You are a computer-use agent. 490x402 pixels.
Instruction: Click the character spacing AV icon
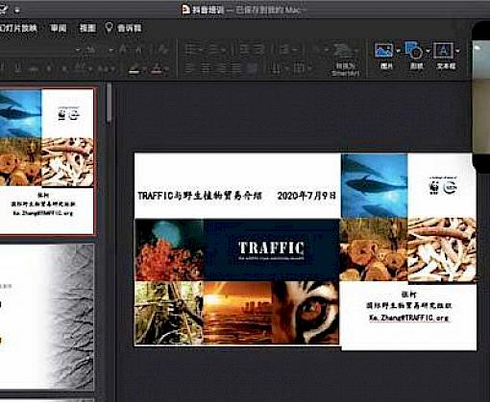click(x=80, y=68)
